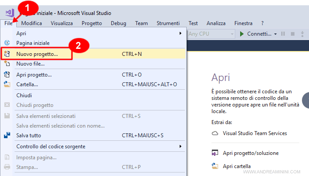Open the Connetti dropdown arrow

(275, 34)
